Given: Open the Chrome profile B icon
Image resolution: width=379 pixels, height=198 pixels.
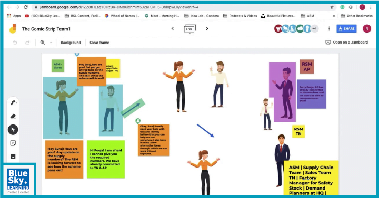Looking at the screenshot, I should (362, 7).
